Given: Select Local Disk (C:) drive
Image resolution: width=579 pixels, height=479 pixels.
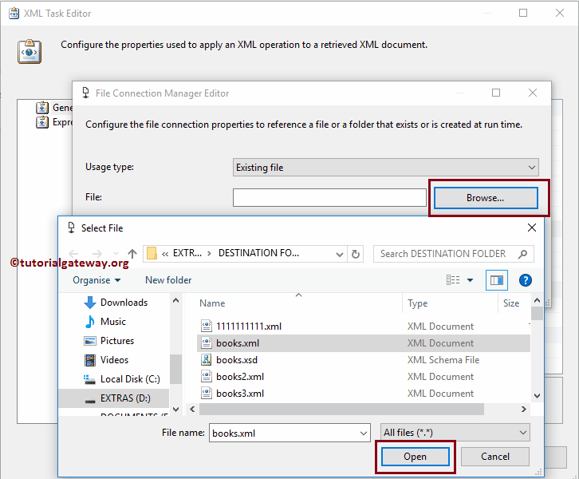Looking at the screenshot, I should (x=130, y=379).
